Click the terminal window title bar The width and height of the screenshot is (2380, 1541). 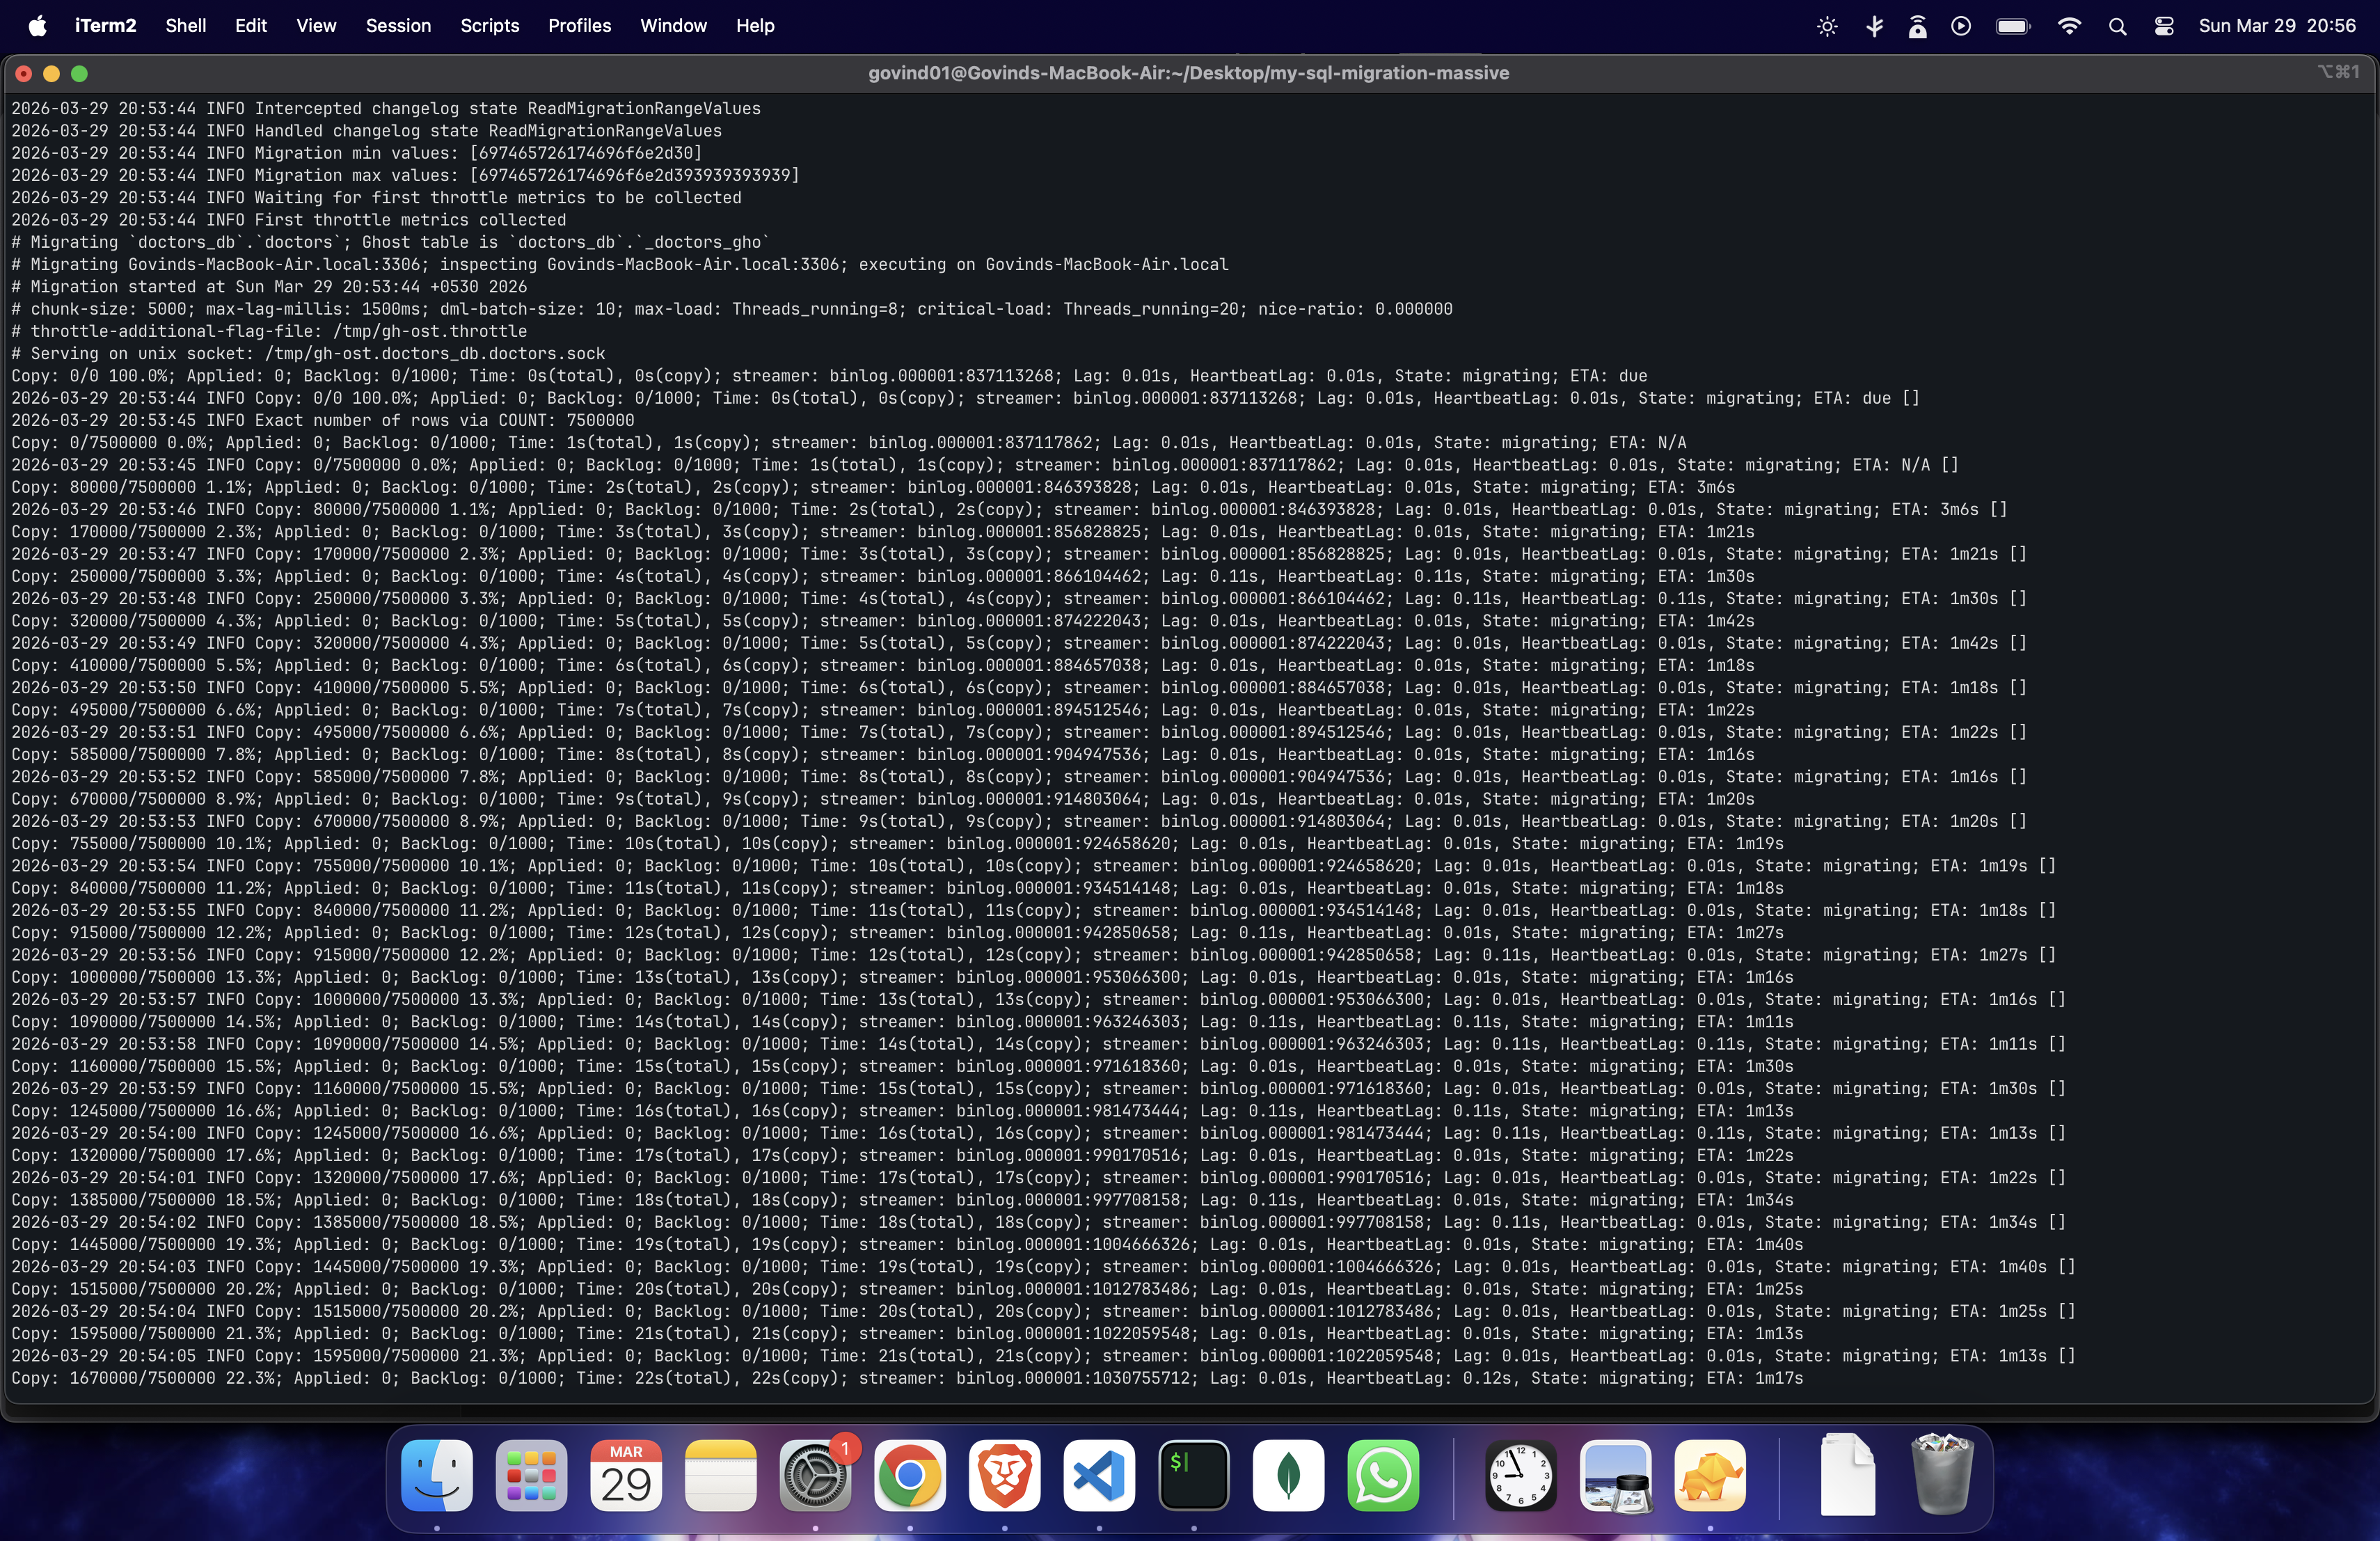click(x=1188, y=73)
